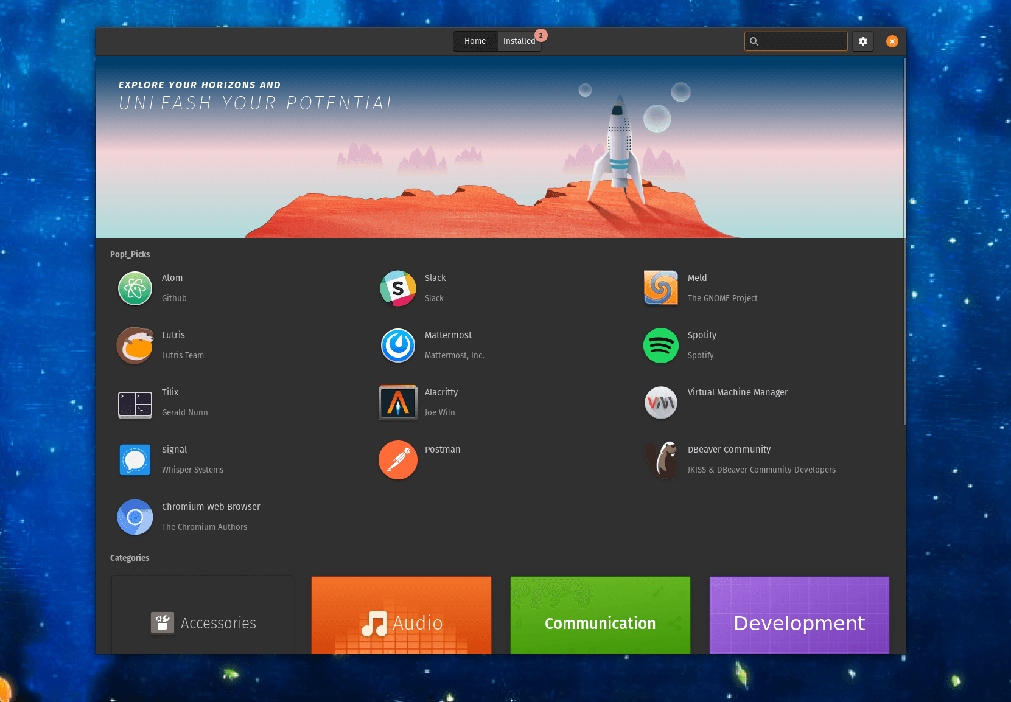The image size is (1011, 702).
Task: Open the settings gear menu
Action: coord(862,41)
